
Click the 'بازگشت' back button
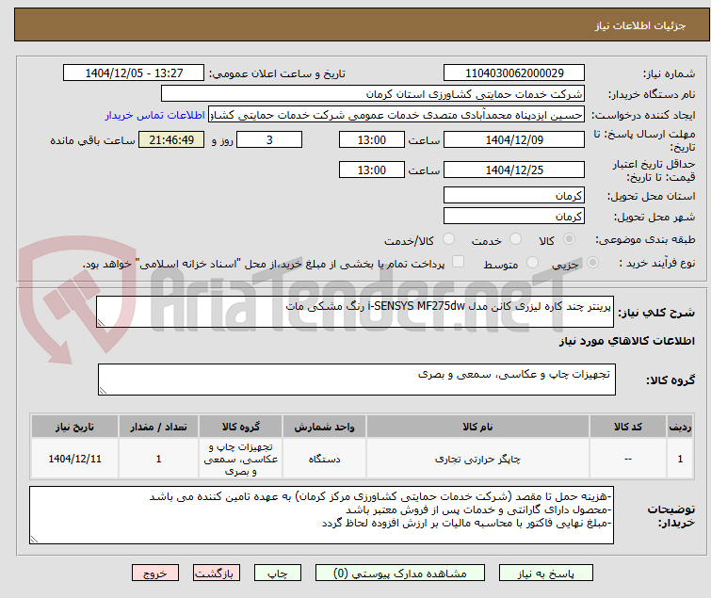pos(217,574)
